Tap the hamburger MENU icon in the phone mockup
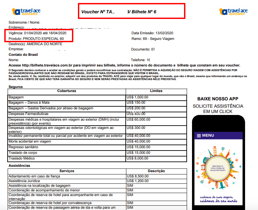The height and width of the screenshot is (210, 258). (x=199, y=136)
